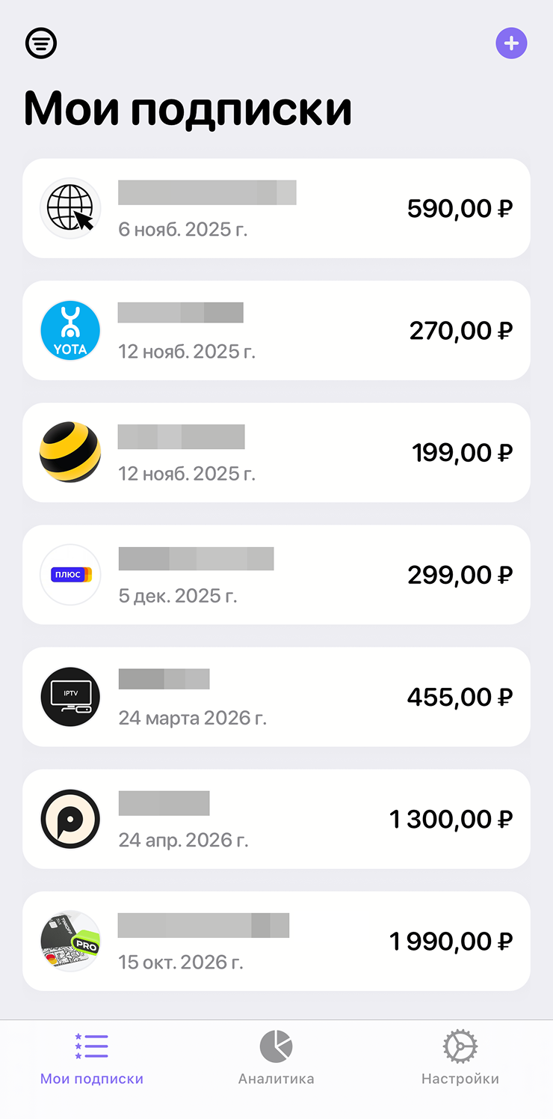Tap the 1 300,00 ₽ subscription price
Image resolution: width=553 pixels, height=1119 pixels.
(x=451, y=819)
